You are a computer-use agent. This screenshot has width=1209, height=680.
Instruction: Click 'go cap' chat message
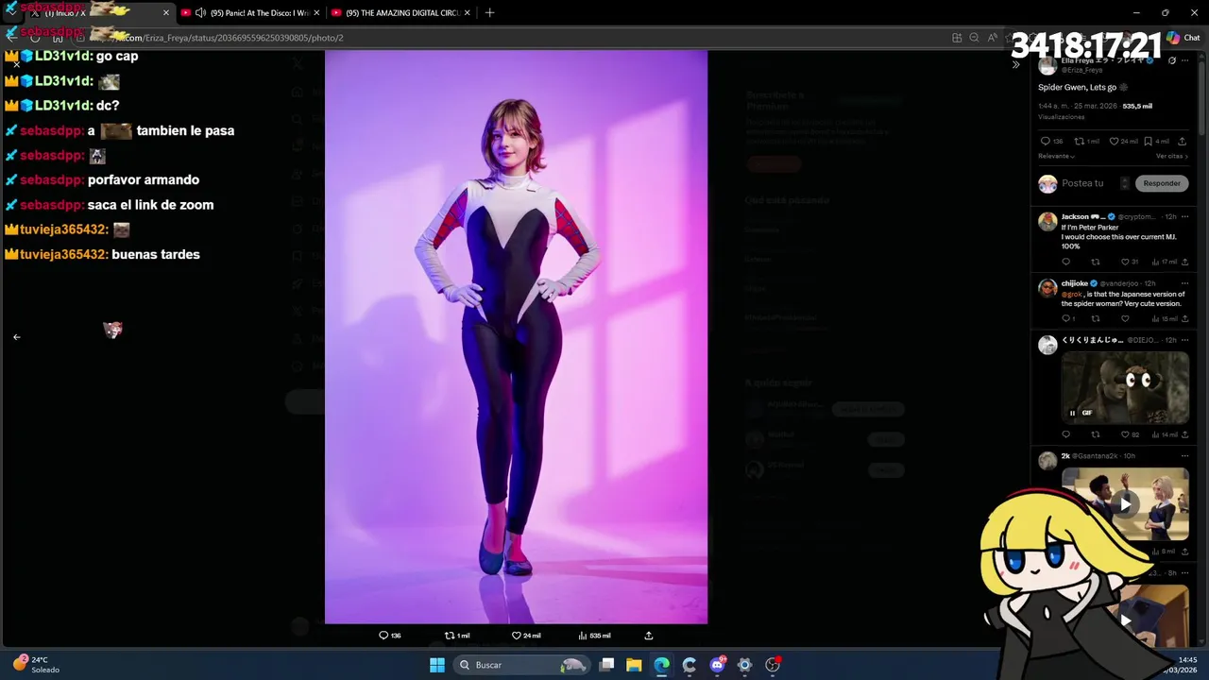click(117, 56)
